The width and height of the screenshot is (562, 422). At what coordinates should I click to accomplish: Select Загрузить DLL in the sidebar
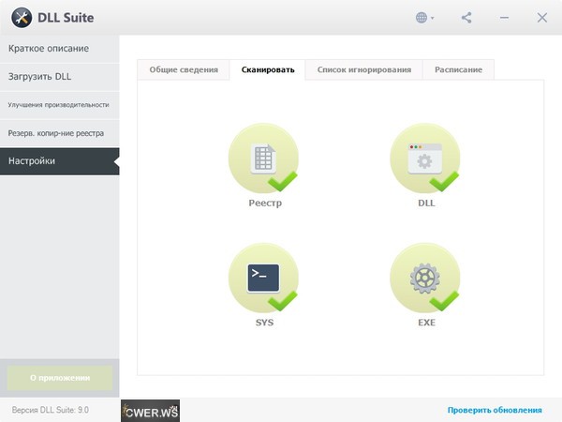[x=40, y=76]
